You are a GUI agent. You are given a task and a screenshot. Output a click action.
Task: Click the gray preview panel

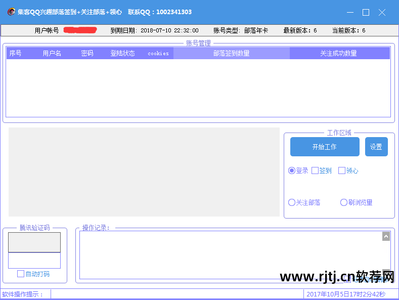[x=144, y=172]
